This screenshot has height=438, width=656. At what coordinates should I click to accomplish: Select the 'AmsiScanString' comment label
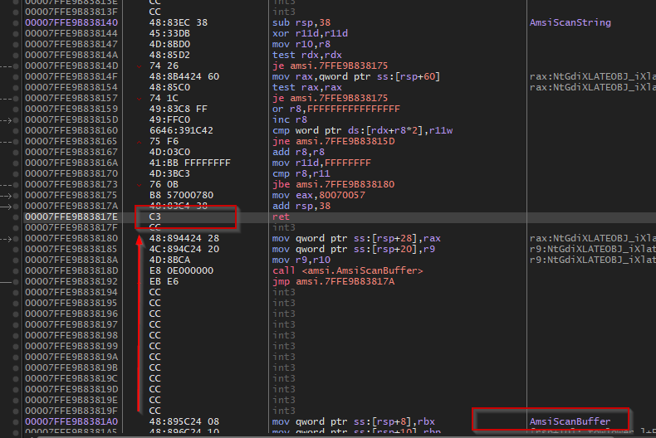(570, 22)
